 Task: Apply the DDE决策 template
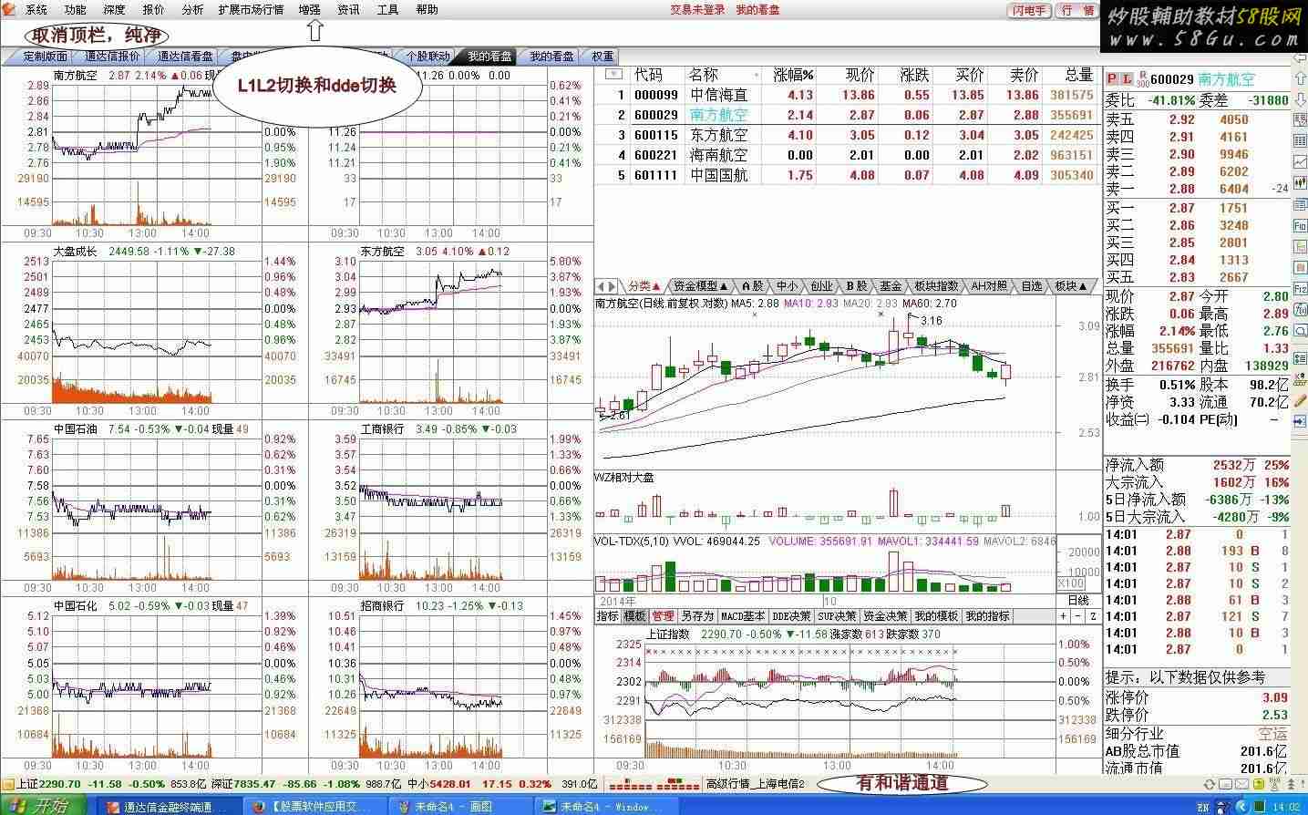(x=791, y=616)
